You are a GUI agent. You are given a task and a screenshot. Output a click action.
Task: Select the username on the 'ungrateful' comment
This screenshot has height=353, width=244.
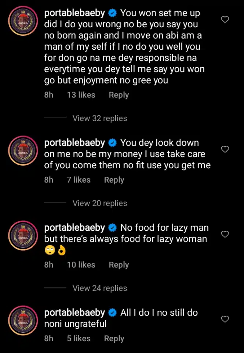coord(74,312)
